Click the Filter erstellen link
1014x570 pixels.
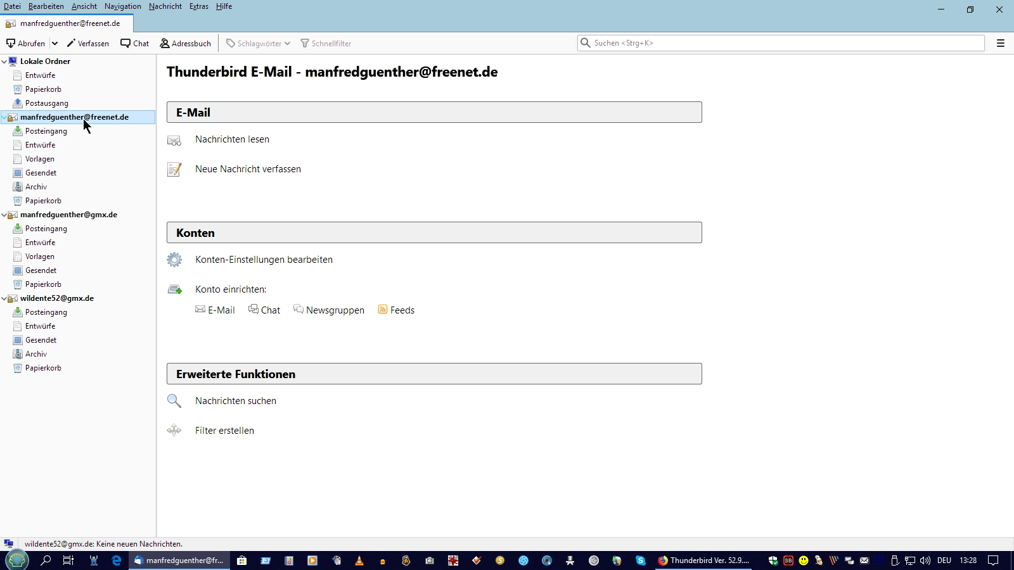[224, 431]
